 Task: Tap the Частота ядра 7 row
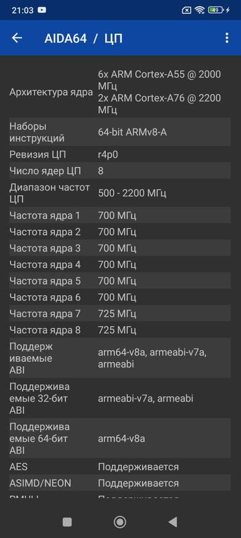120,313
